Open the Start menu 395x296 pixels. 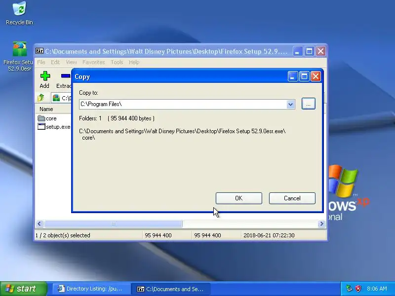click(x=23, y=289)
